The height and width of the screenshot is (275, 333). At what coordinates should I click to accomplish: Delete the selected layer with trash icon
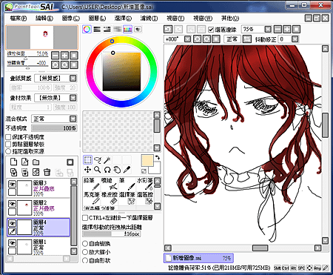[x=47, y=172]
